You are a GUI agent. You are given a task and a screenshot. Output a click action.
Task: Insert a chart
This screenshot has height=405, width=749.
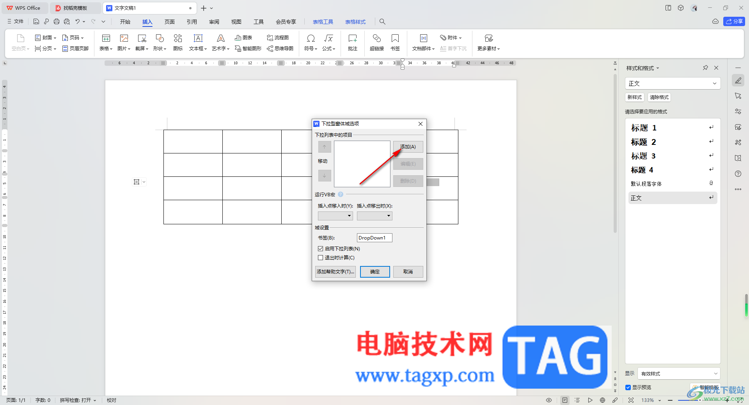pos(243,37)
